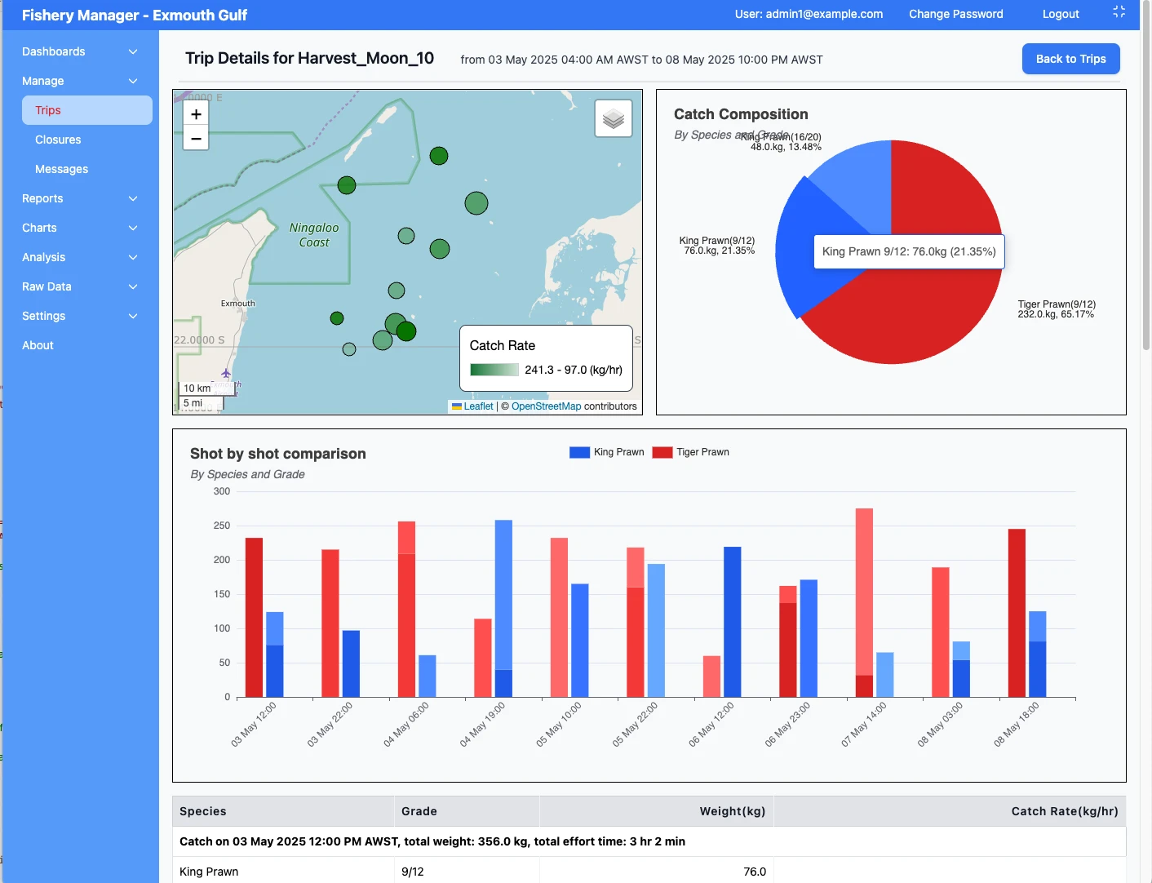Click the airport icon on the map
This screenshot has height=883, width=1152.
pyautogui.click(x=226, y=374)
